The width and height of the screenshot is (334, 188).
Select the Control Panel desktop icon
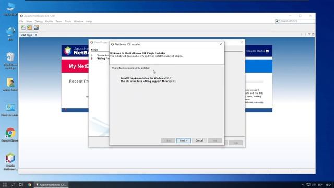[x=10, y=110]
